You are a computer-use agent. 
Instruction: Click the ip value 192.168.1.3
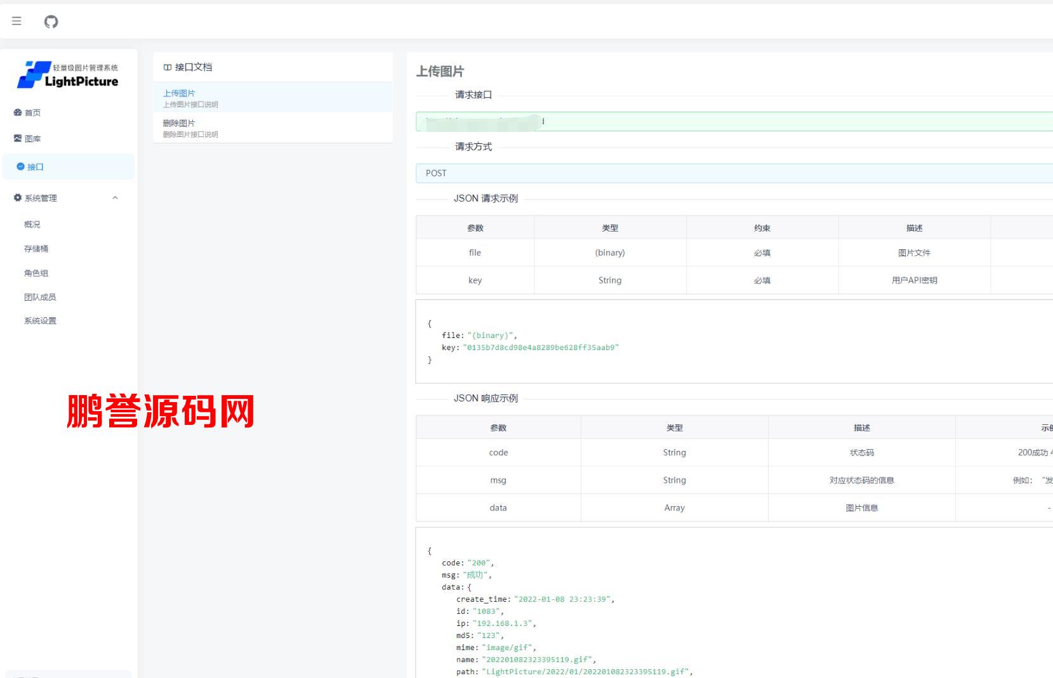tap(503, 623)
